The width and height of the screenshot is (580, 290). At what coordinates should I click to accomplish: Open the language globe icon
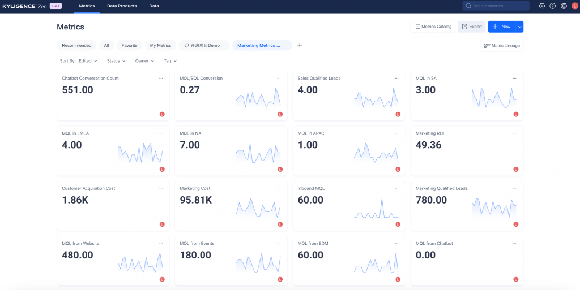click(564, 6)
